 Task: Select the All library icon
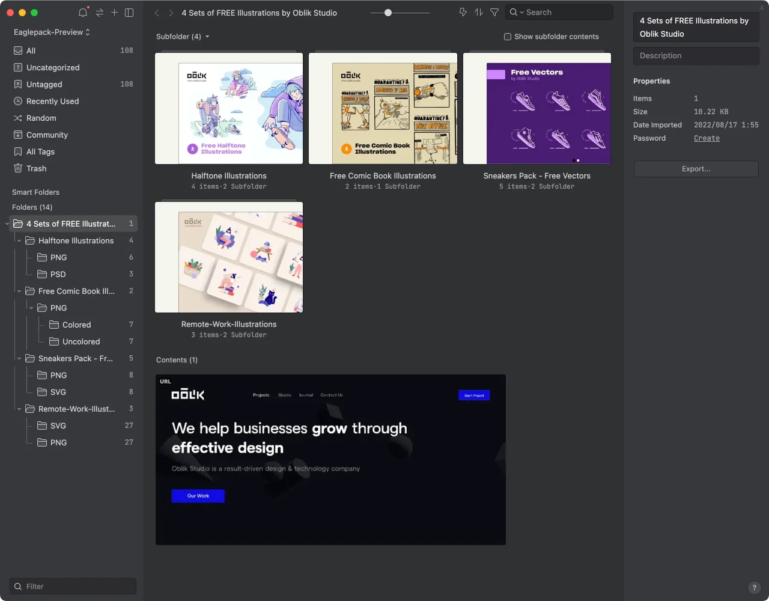point(18,50)
